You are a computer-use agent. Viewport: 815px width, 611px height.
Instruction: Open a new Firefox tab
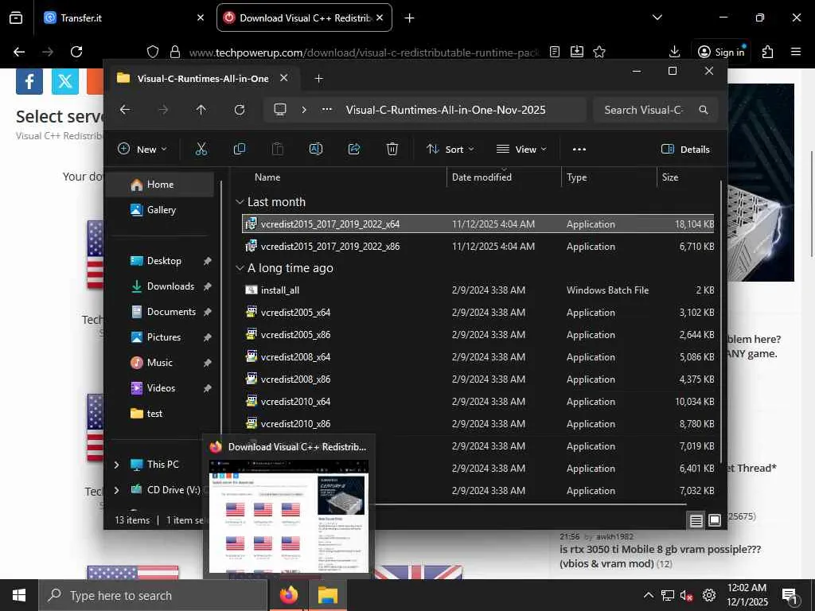410,18
